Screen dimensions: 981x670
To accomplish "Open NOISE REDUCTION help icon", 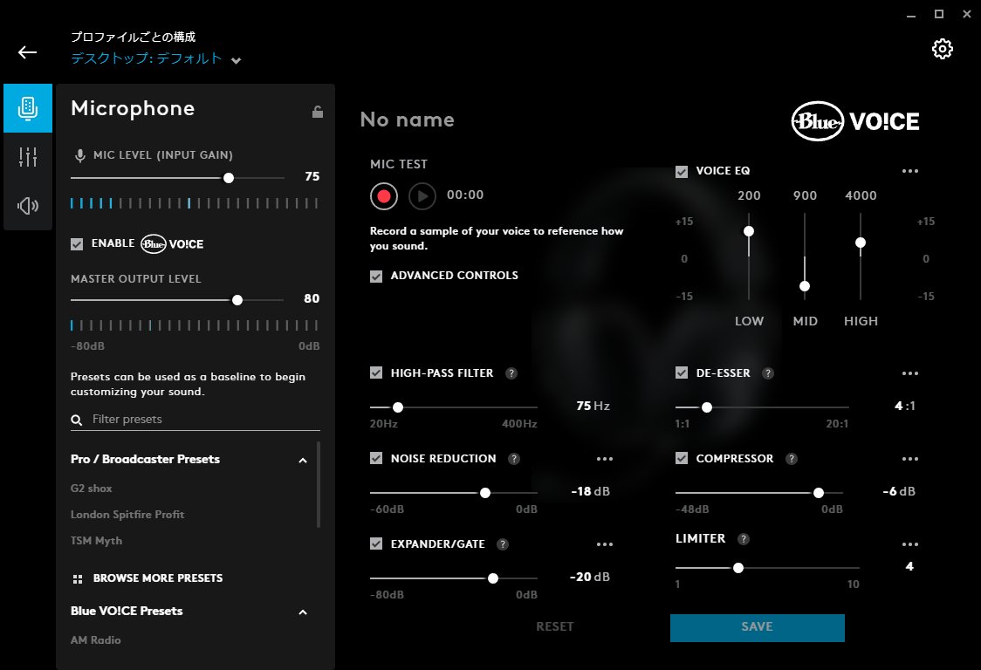I will pos(514,459).
